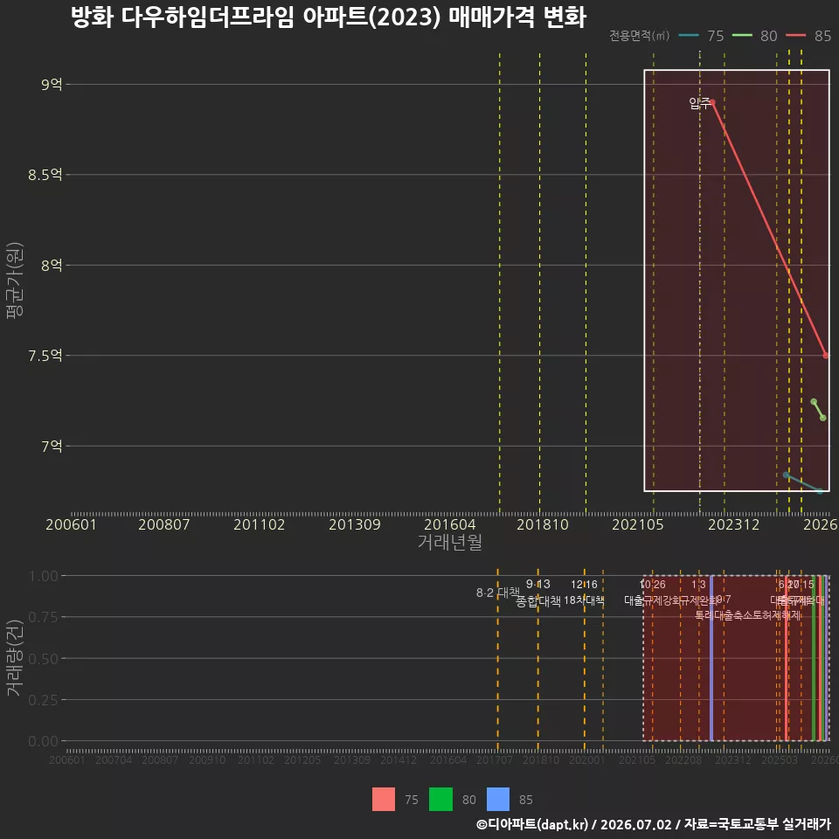Click the 8·2 대책 policy marker label
839x839 pixels.
(497, 593)
